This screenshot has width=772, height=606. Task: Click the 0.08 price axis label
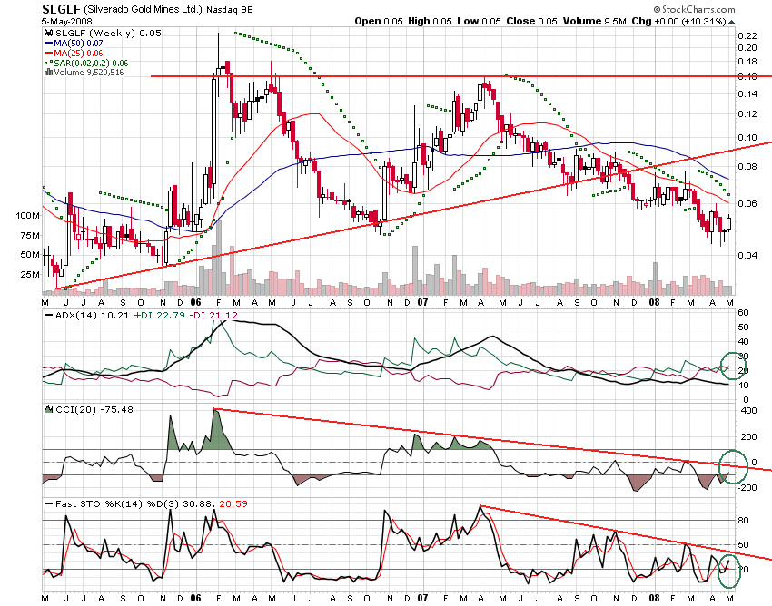(x=747, y=166)
